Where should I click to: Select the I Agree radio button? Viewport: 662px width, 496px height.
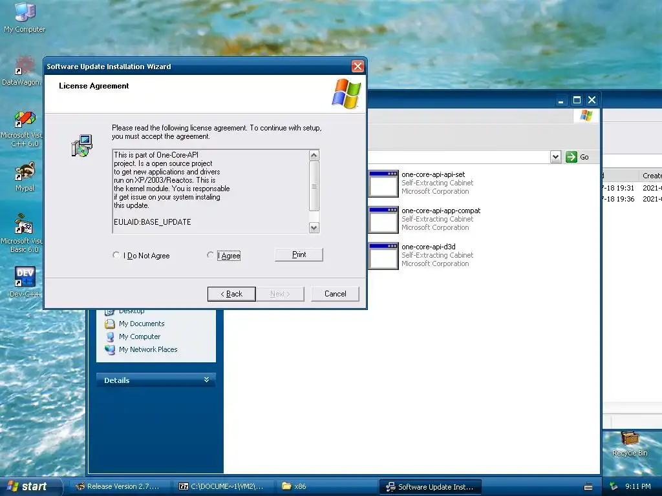pyautogui.click(x=210, y=254)
